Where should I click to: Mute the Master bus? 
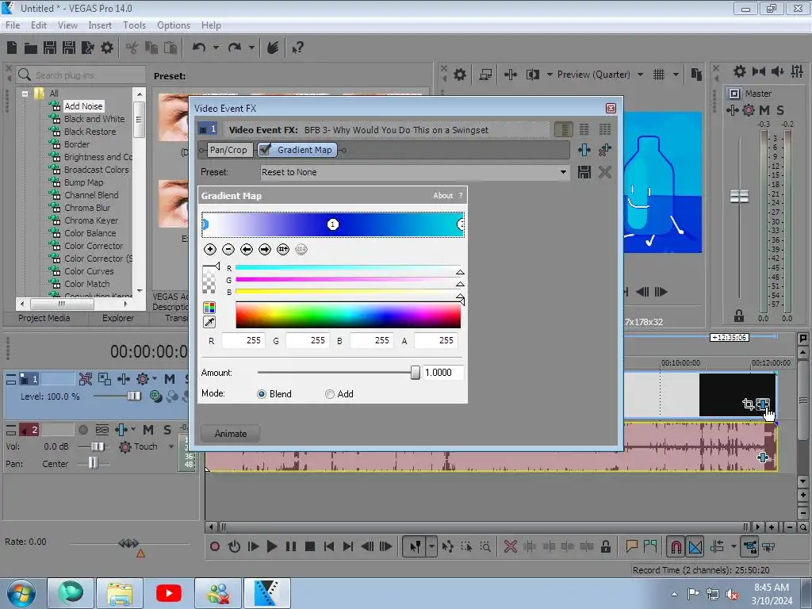[x=764, y=109]
